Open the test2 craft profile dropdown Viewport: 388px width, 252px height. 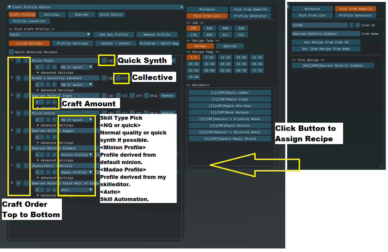(x=88, y=35)
